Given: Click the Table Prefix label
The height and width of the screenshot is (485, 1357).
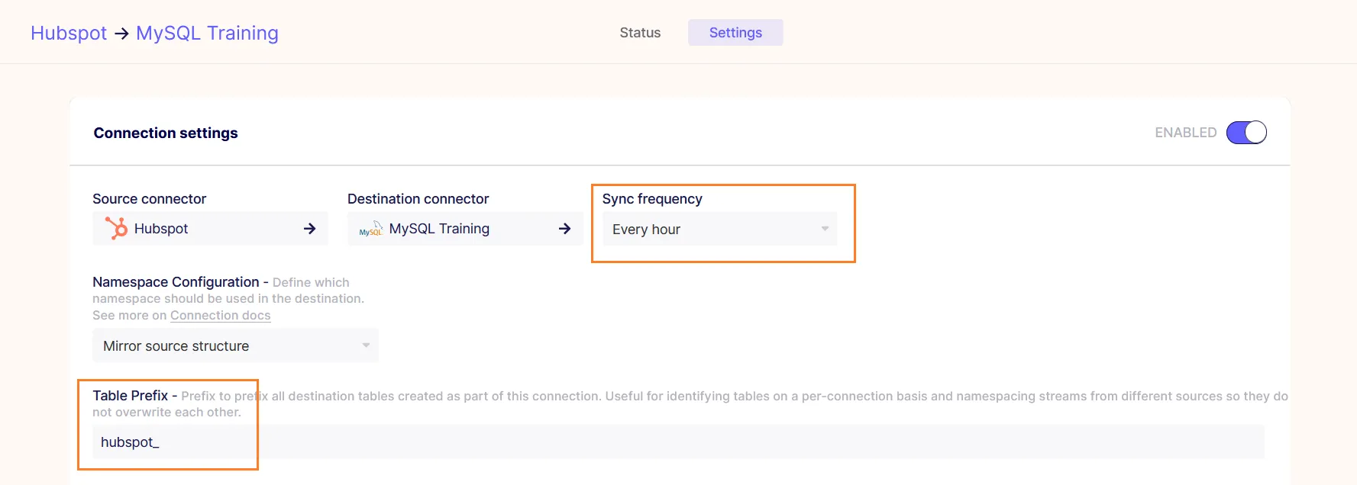Looking at the screenshot, I should click(x=130, y=396).
